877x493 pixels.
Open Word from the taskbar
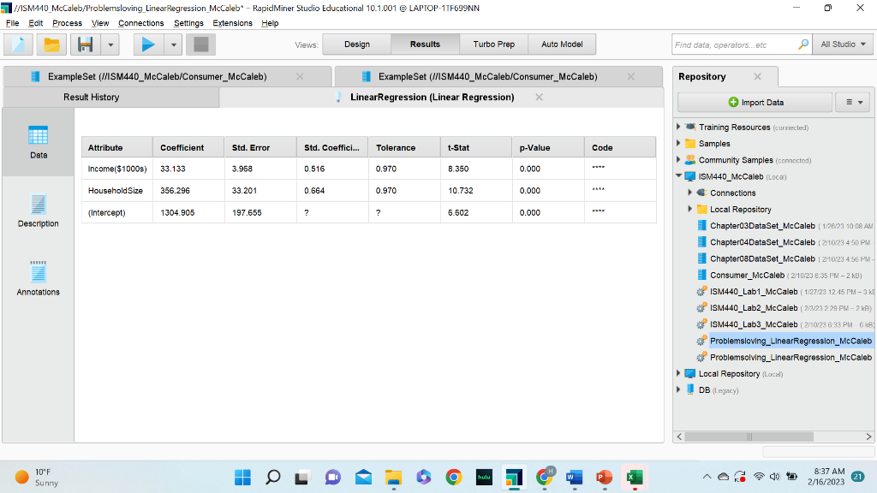point(574,478)
